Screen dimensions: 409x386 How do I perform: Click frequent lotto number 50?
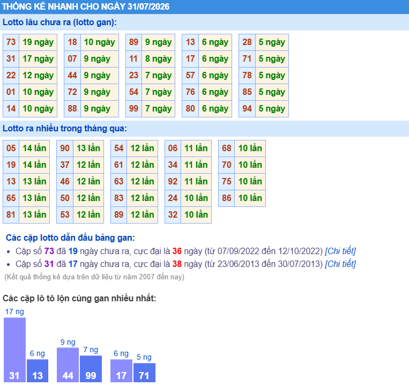coord(65,198)
